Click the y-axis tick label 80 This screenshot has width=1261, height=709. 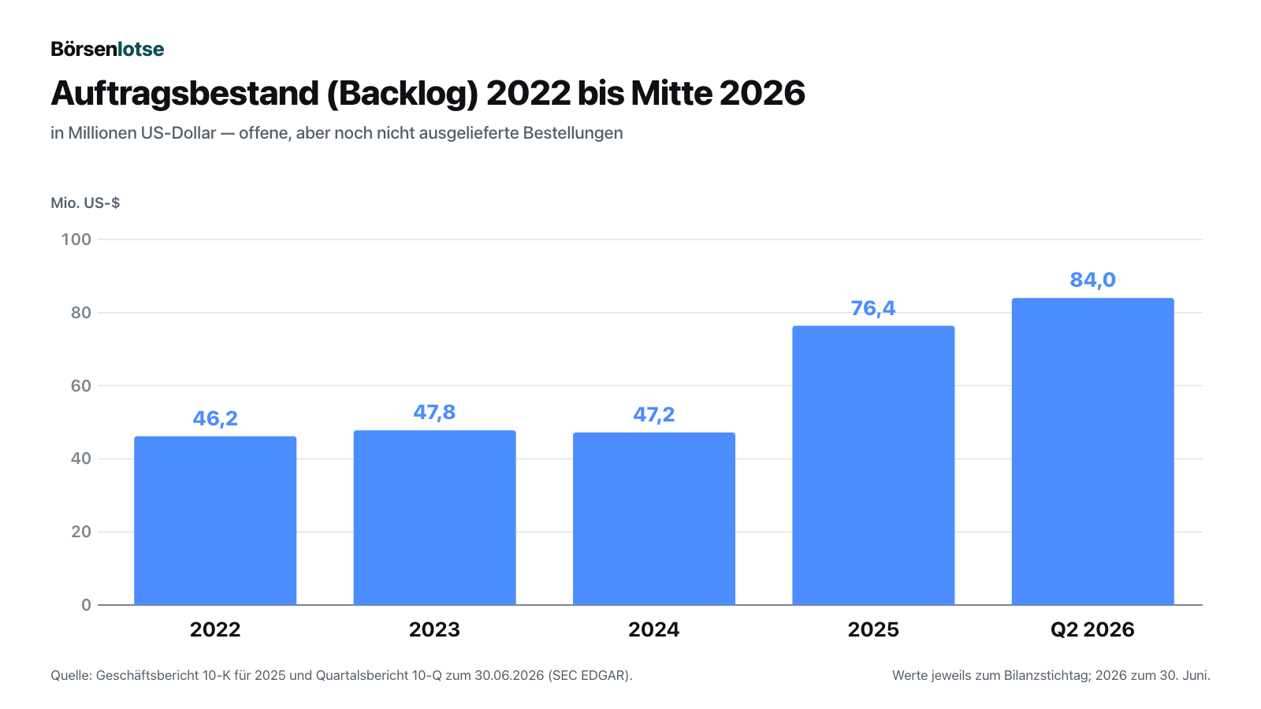point(81,312)
